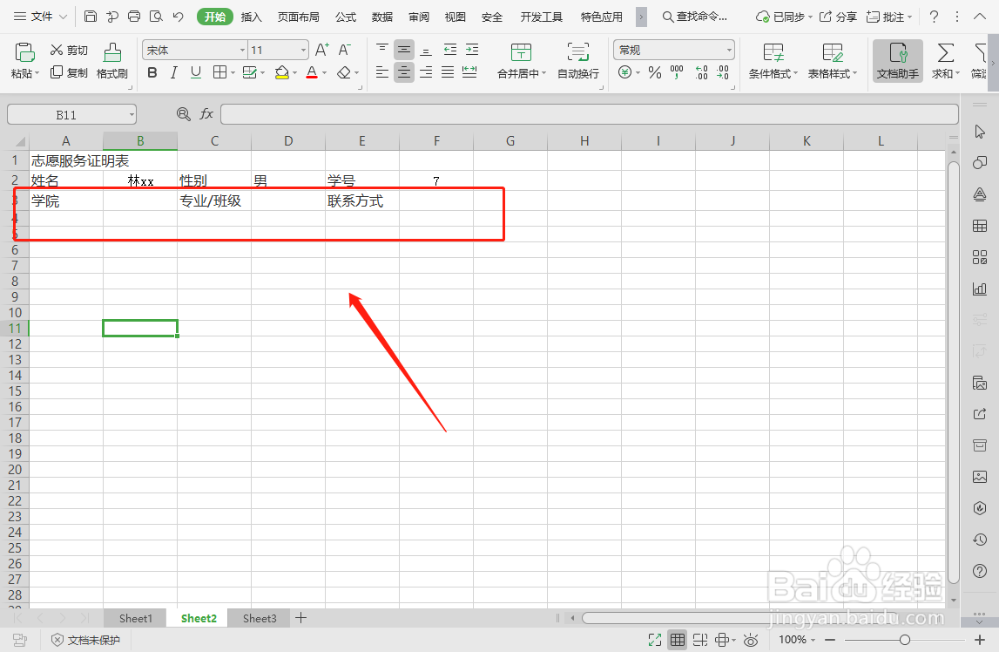The width and height of the screenshot is (999, 652).
Task: Switch to Sheet3
Action: (x=259, y=618)
